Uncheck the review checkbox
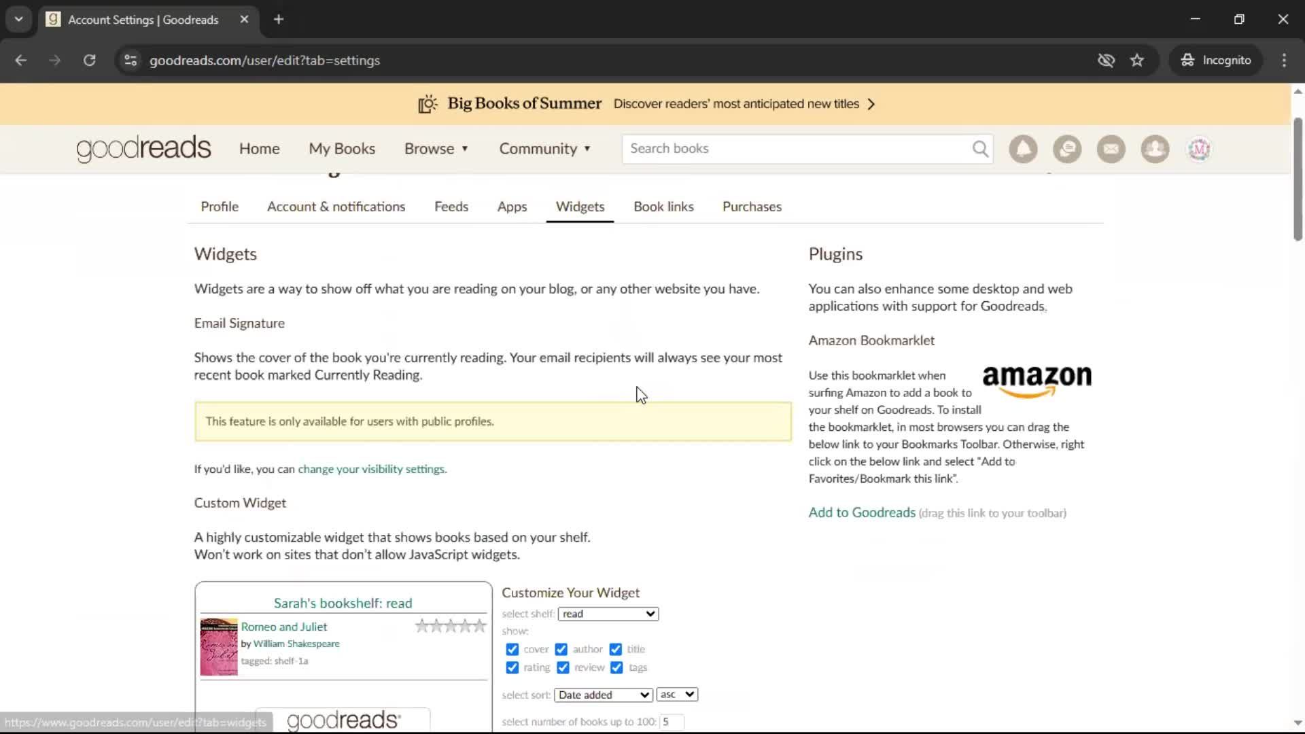 563,668
